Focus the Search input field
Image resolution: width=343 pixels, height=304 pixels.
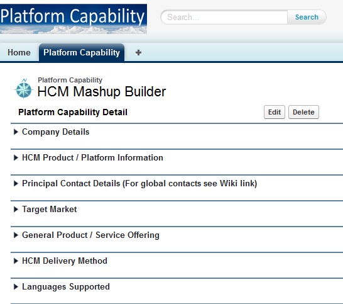coord(224,17)
